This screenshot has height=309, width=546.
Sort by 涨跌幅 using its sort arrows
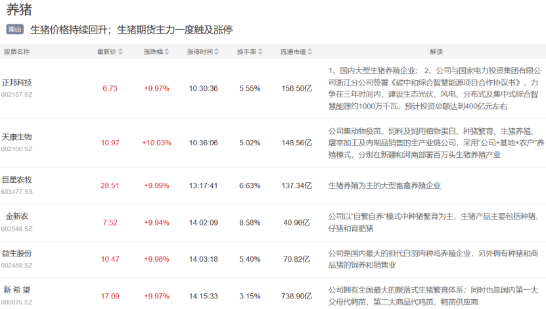tap(167, 51)
